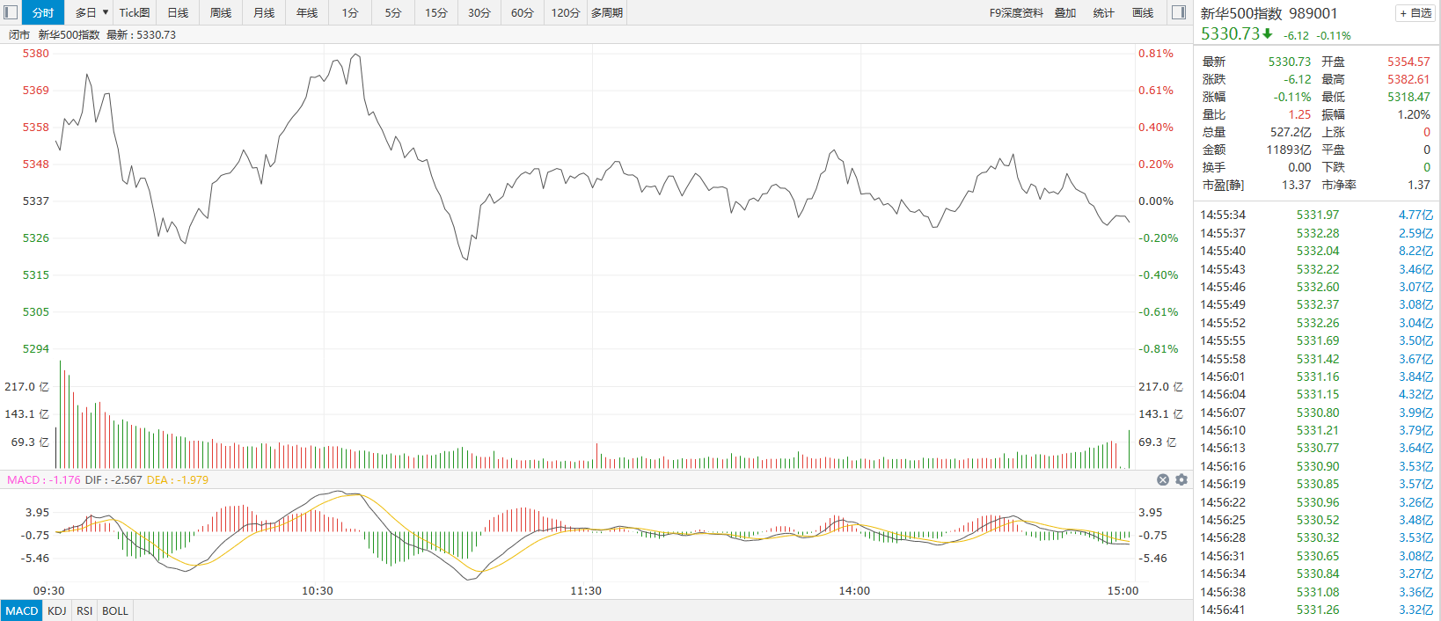The image size is (1441, 621).
Task: Close the MACD indicator panel
Action: click(1163, 479)
